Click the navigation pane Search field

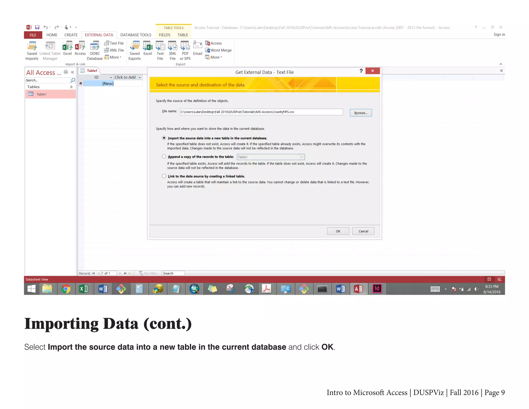coord(48,80)
